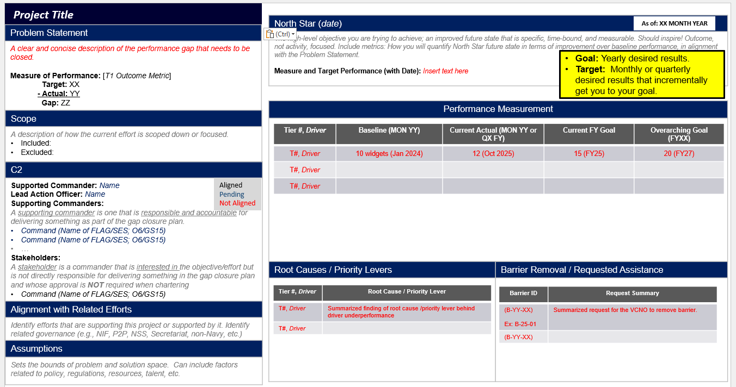
Task: Select the Overarching Goal (FYXX) column header
Action: coord(679,134)
